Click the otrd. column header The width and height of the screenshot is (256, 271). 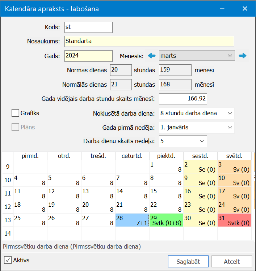(x=64, y=156)
